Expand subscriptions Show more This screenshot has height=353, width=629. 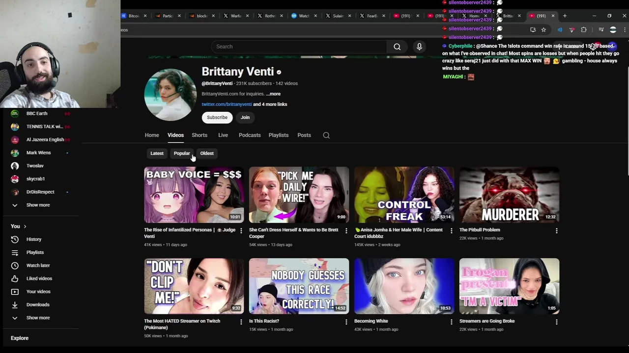pyautogui.click(x=38, y=205)
